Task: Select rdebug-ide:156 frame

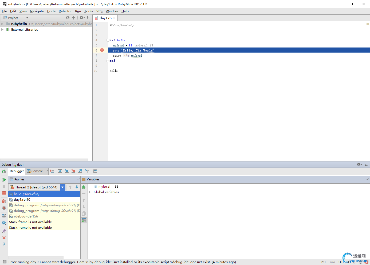Action: 44,216
